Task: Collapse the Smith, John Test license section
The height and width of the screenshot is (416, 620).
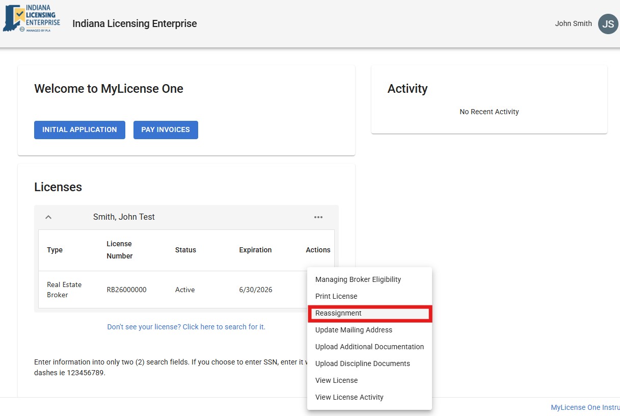Action: (48, 217)
